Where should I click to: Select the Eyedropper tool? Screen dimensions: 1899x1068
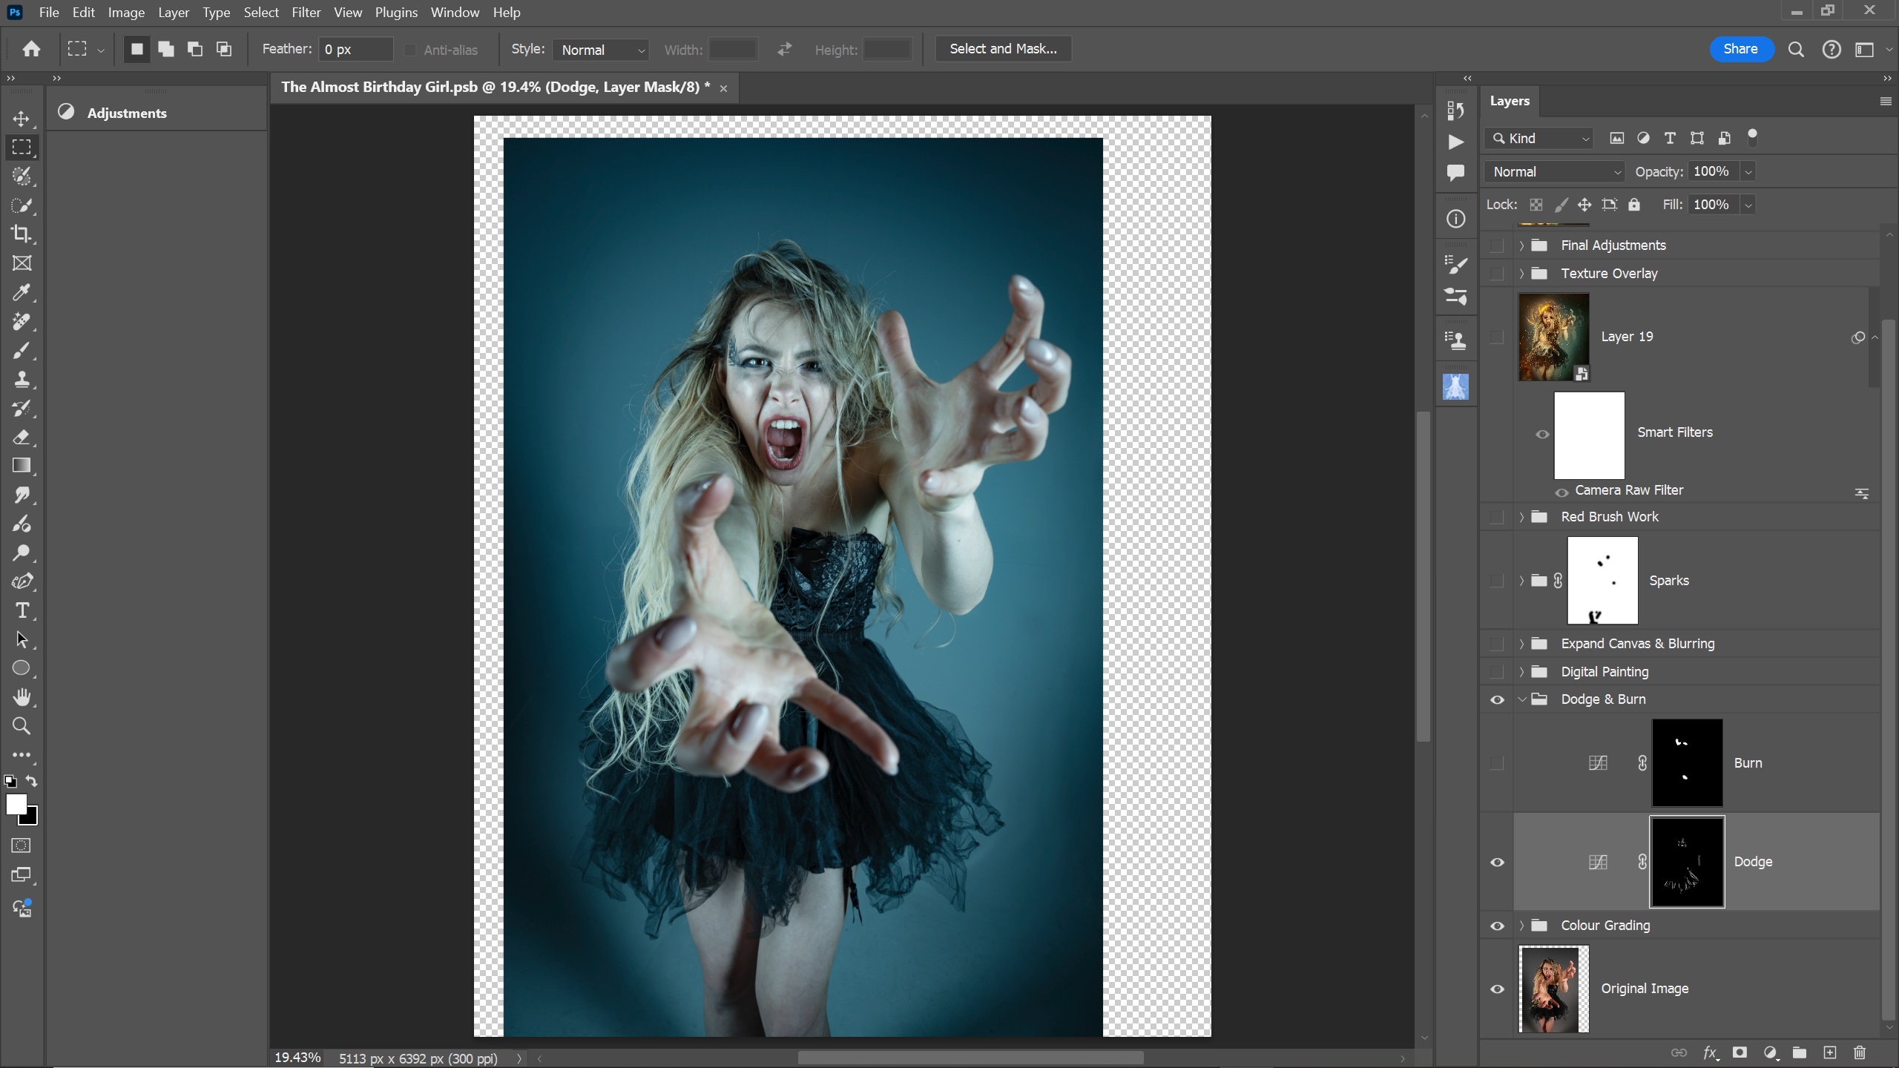[x=22, y=292]
